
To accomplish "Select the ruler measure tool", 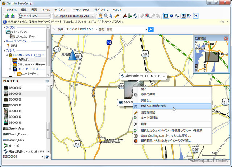I will click(x=117, y=16).
